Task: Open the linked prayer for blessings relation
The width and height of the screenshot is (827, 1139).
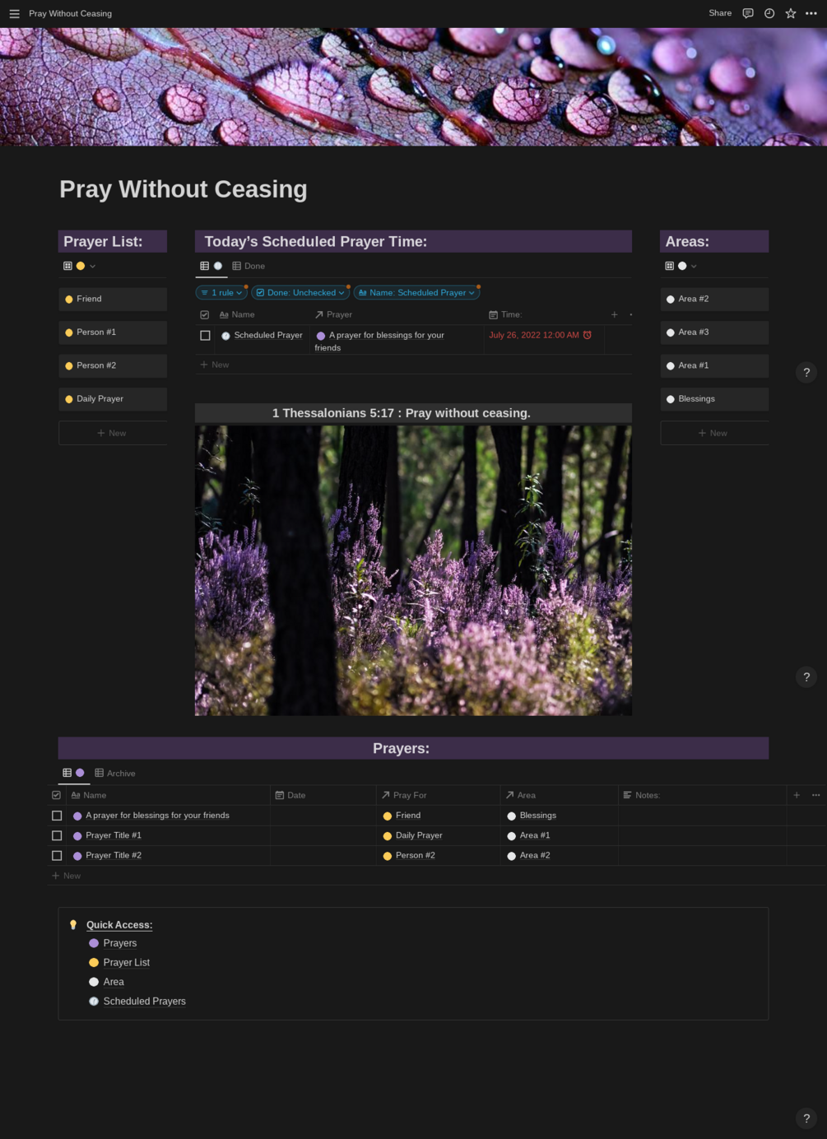Action: click(x=380, y=342)
